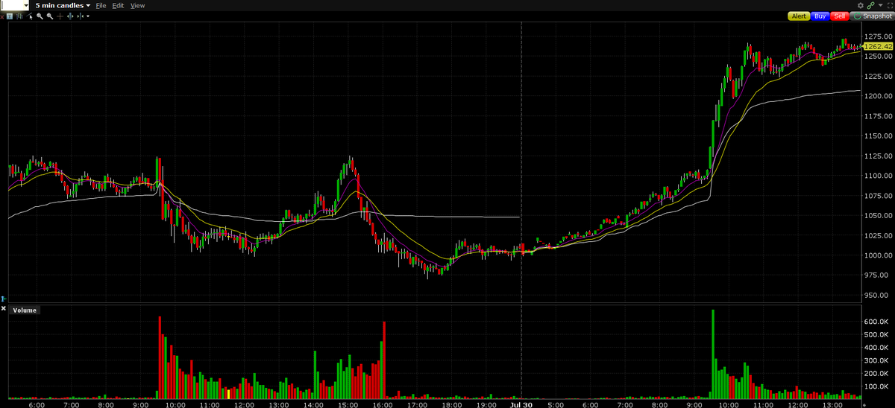Click the 600.0K volume axis label
Image resolution: width=895 pixels, height=408 pixels.
(877, 321)
